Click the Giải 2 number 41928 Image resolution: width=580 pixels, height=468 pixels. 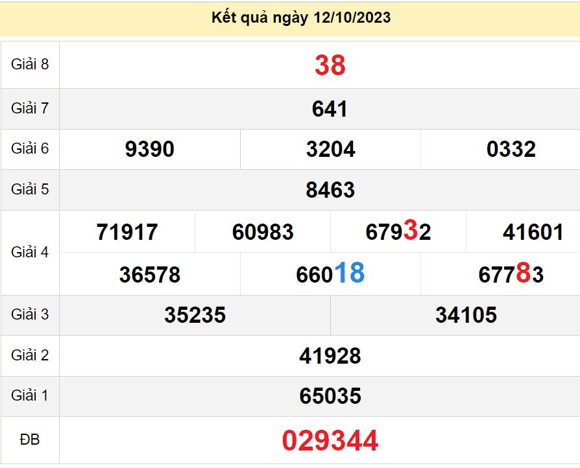pyautogui.click(x=330, y=356)
